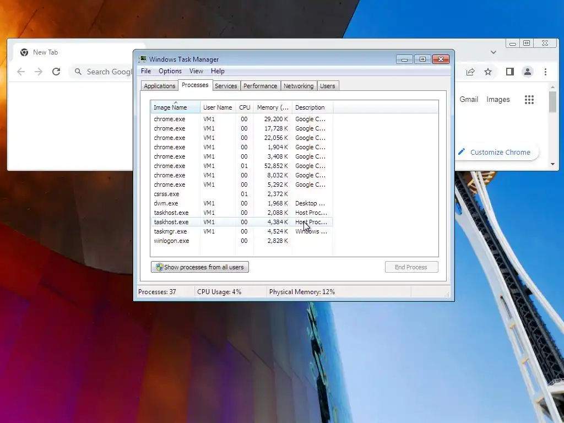
Task: Click Customize Chrome button
Action: click(497, 152)
